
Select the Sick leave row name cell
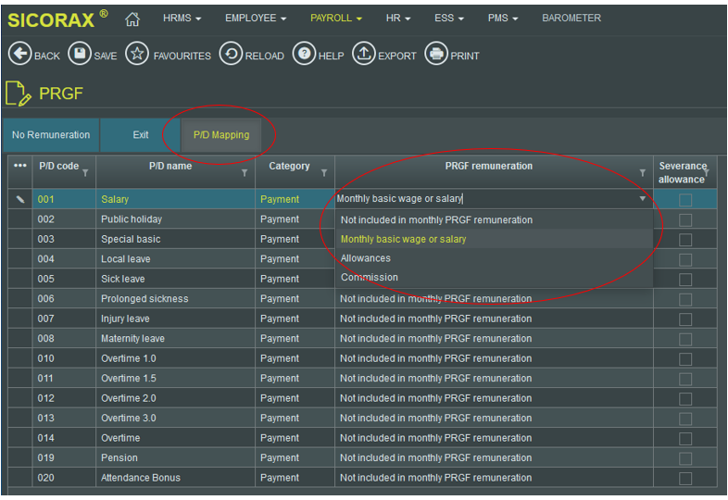(123, 279)
